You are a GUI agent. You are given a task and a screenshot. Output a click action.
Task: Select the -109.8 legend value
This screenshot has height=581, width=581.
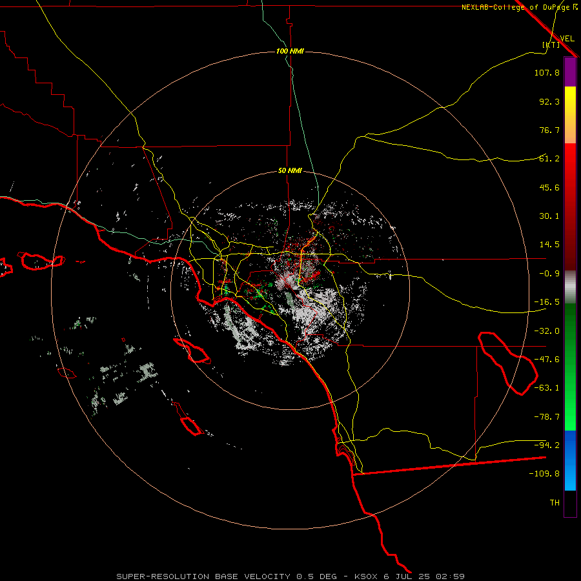(x=544, y=474)
